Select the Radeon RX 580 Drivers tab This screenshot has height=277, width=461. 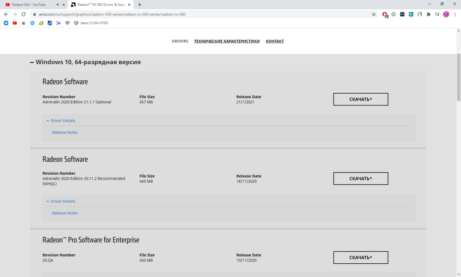pos(102,5)
